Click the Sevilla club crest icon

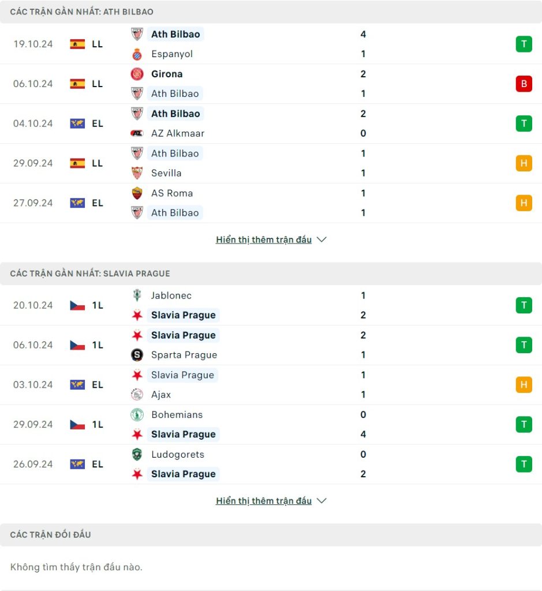pos(137,173)
